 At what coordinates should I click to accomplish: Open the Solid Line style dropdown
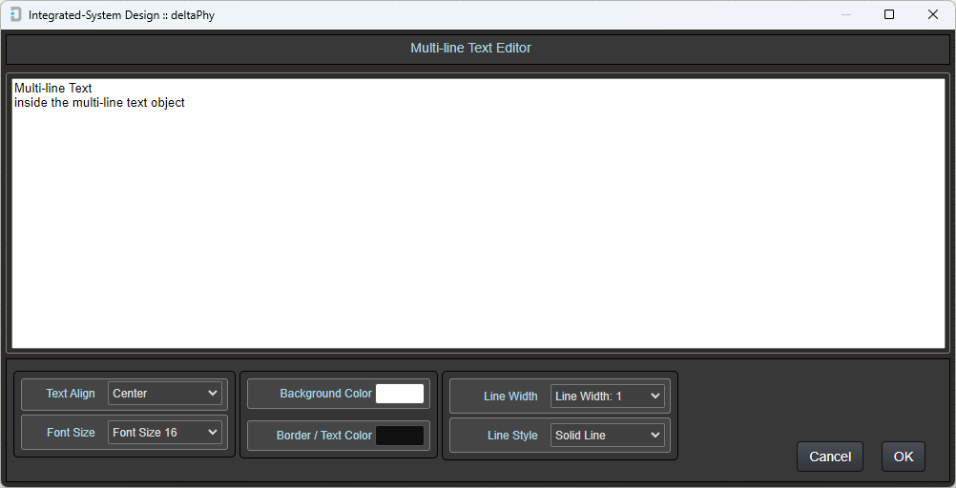tap(607, 436)
